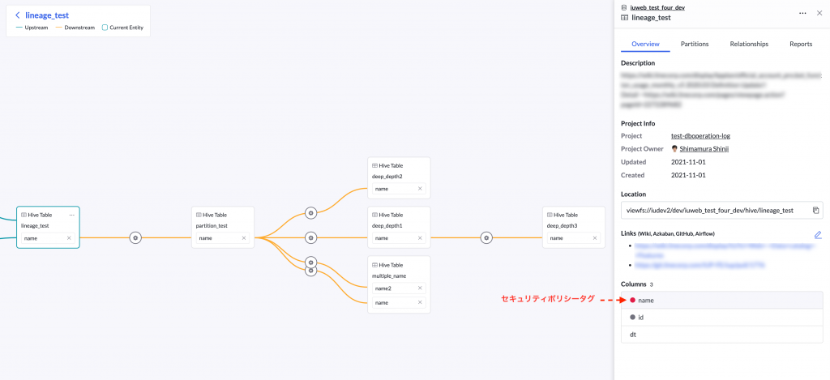Click the Current Entity legend entry

(x=122, y=28)
